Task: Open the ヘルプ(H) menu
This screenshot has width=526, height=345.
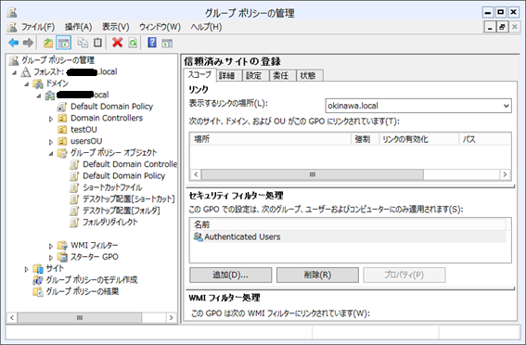Action: [x=206, y=27]
